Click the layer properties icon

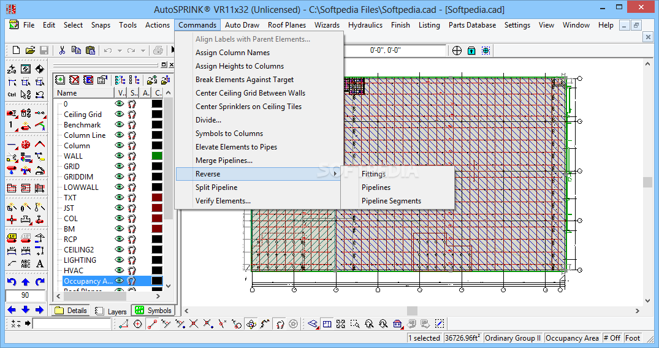[102, 80]
